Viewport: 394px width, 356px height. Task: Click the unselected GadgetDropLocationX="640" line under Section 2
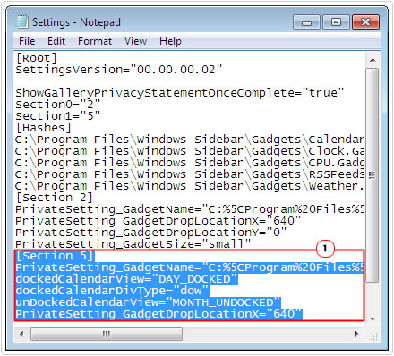(x=158, y=221)
